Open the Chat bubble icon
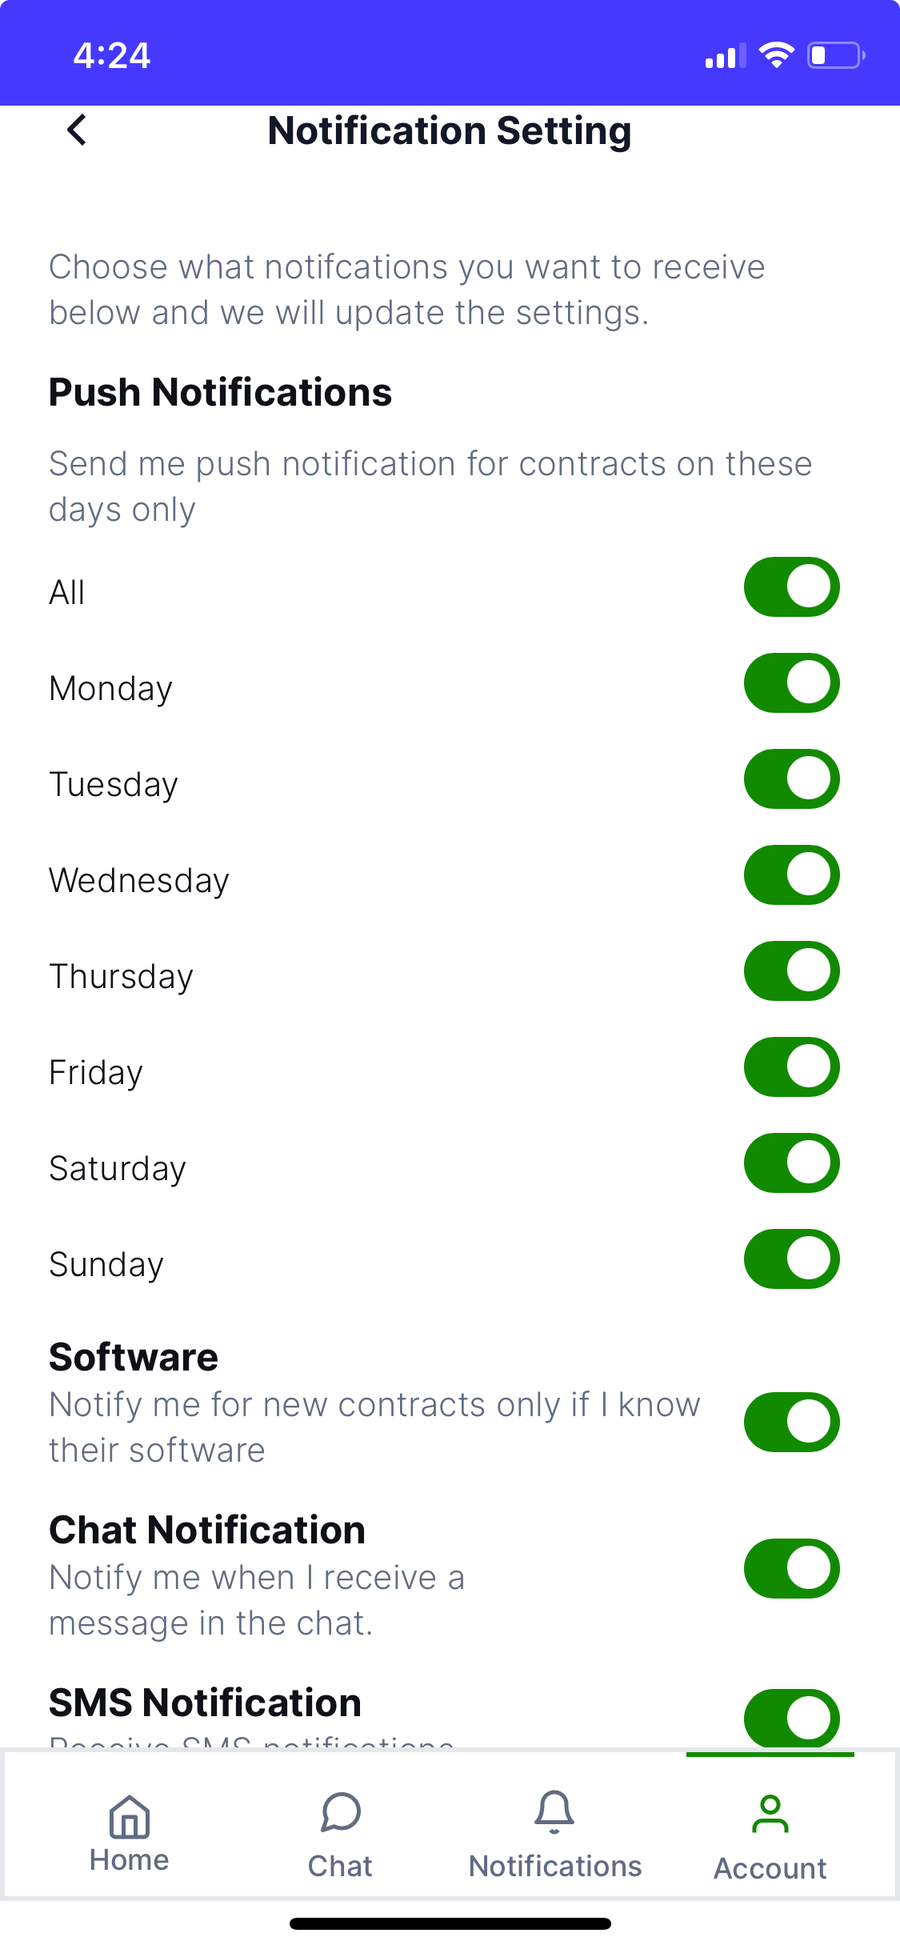Image resolution: width=900 pixels, height=1949 pixels. (x=341, y=1812)
